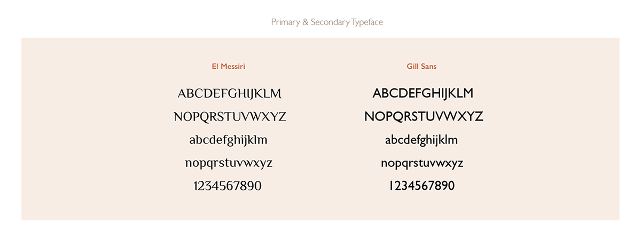Image resolution: width=641 pixels, height=233 pixels.
Task: Click the 'Primary & Secondary Typeface' heading
Action: [x=327, y=22]
